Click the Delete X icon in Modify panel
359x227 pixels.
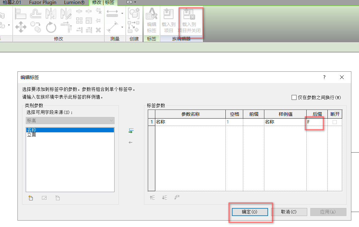point(98,30)
